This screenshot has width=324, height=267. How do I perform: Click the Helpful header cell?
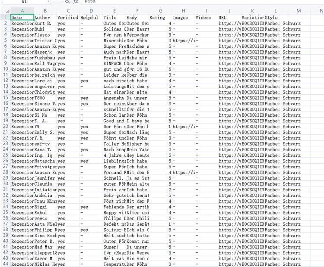pos(91,18)
